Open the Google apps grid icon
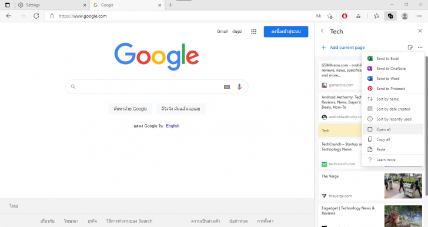428x227 pixels. [253, 32]
